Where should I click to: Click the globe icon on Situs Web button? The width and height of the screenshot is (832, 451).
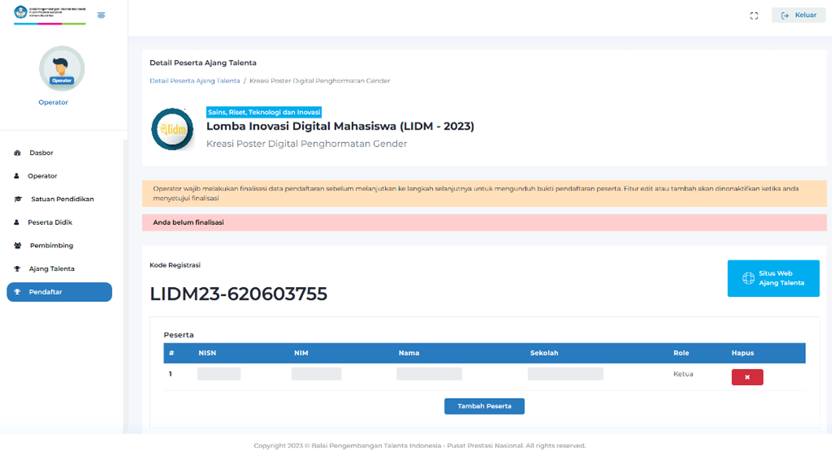748,278
